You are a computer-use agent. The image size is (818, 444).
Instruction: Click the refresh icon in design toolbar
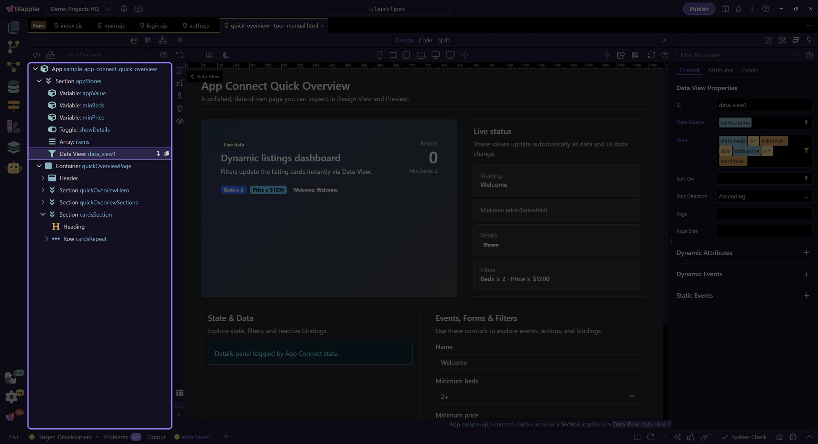click(x=651, y=55)
